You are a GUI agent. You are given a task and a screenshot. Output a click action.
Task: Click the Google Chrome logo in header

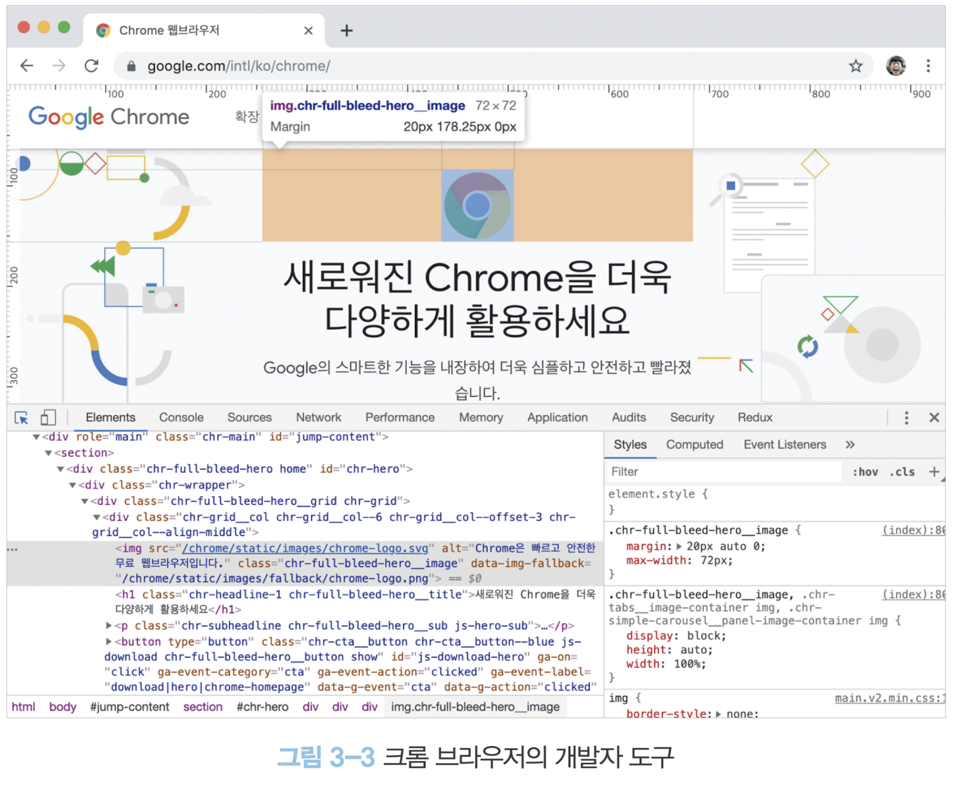(x=109, y=117)
